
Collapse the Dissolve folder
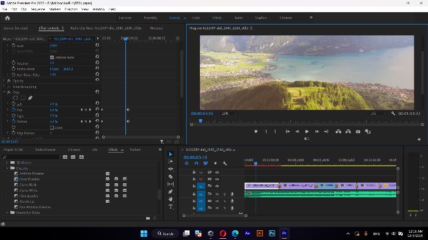click(7, 169)
